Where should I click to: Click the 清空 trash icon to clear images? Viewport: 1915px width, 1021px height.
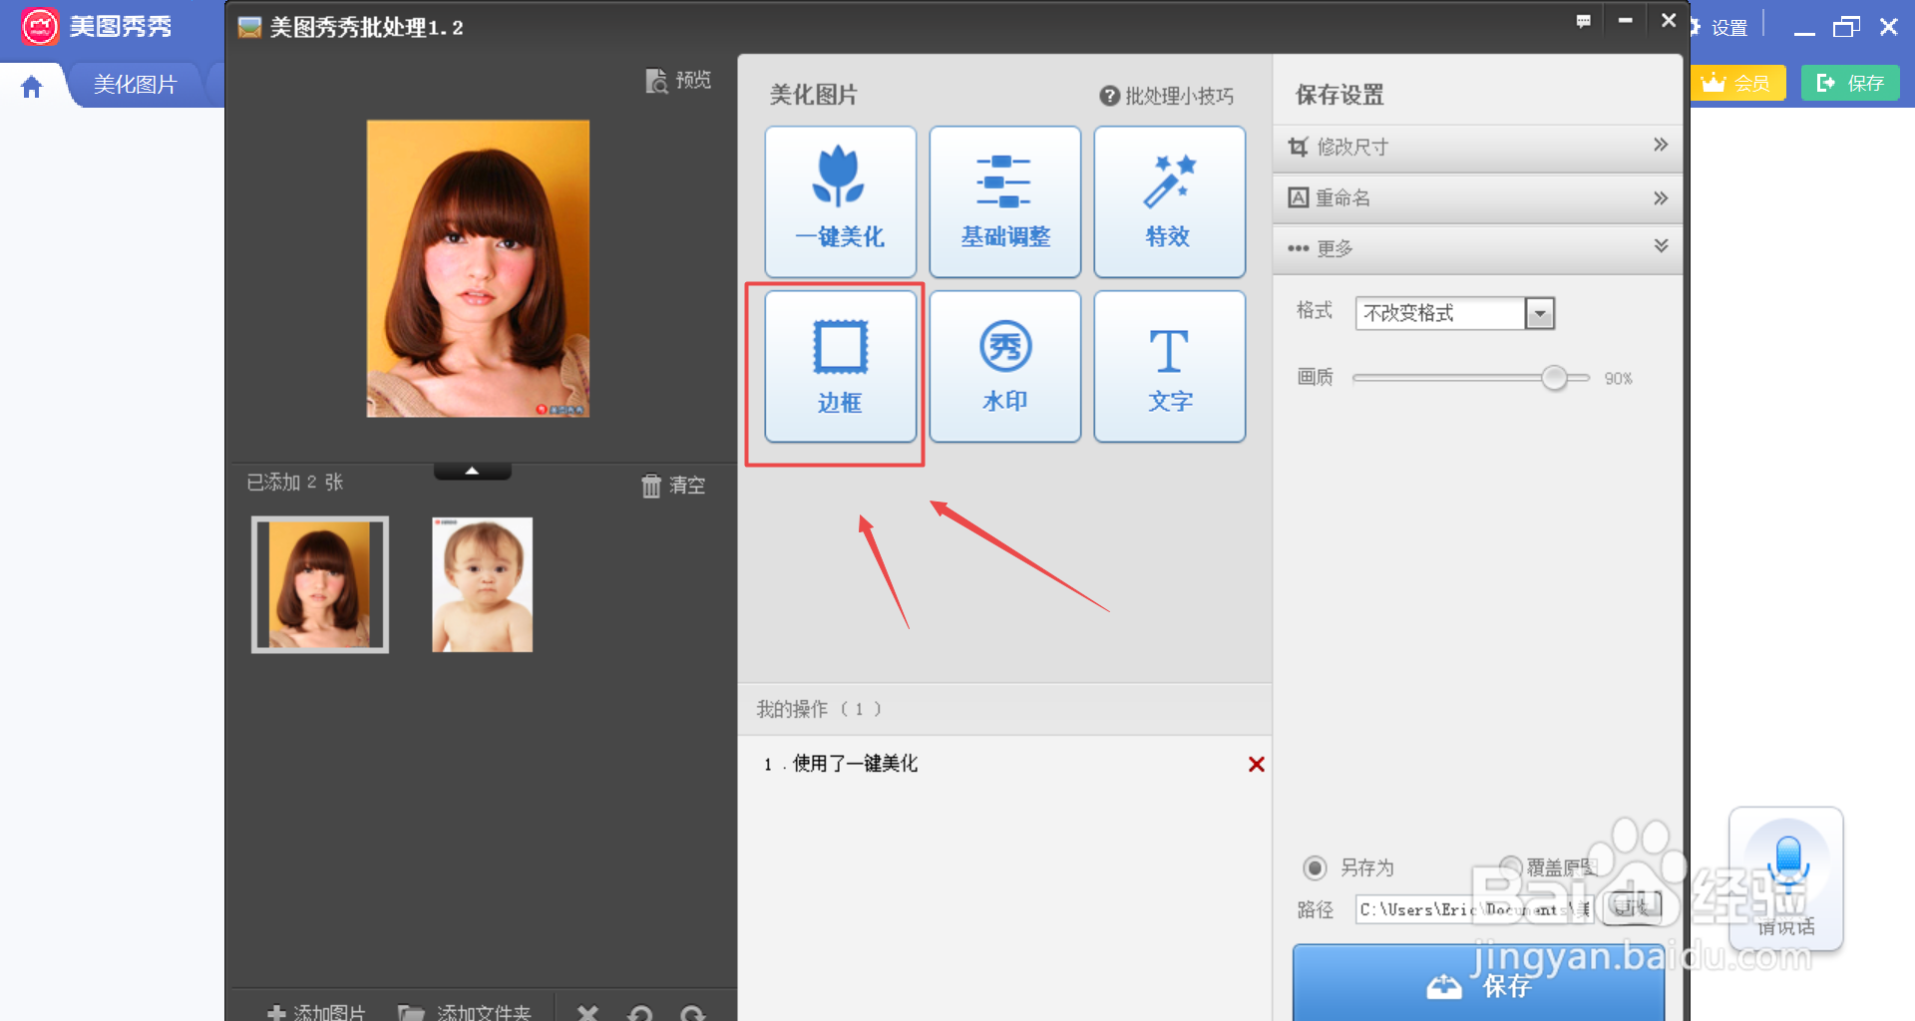click(651, 486)
